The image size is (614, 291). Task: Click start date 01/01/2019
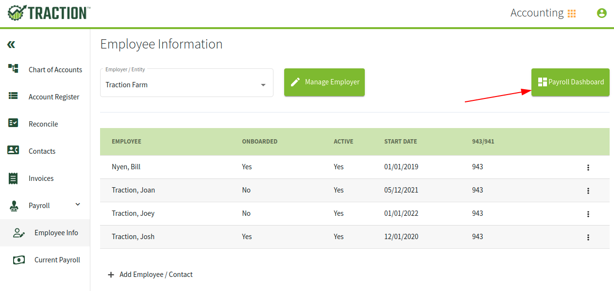coord(401,167)
